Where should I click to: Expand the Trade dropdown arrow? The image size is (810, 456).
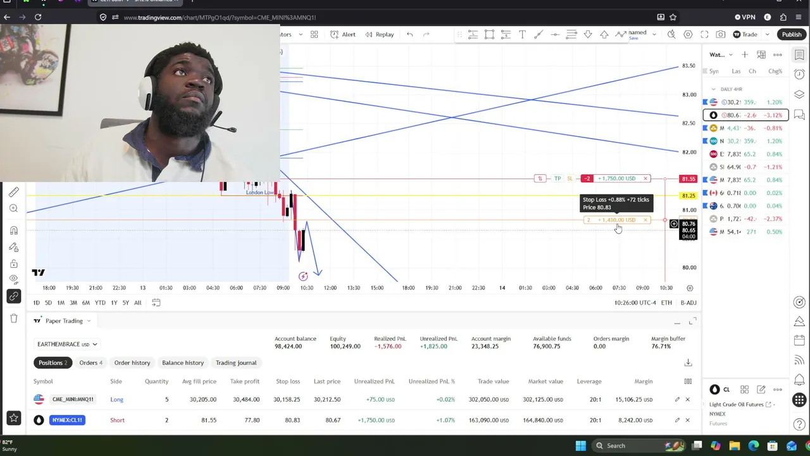pyautogui.click(x=767, y=34)
